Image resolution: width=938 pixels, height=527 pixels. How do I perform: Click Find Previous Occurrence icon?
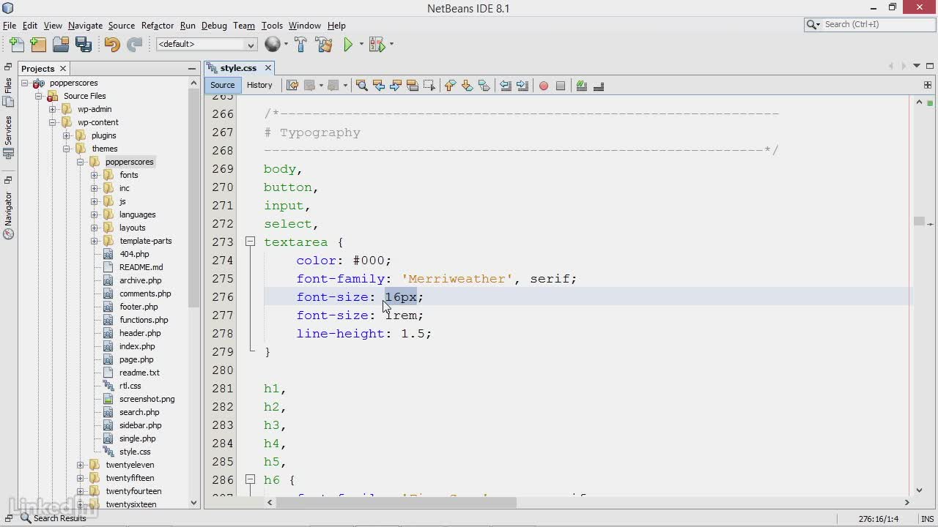378,86
